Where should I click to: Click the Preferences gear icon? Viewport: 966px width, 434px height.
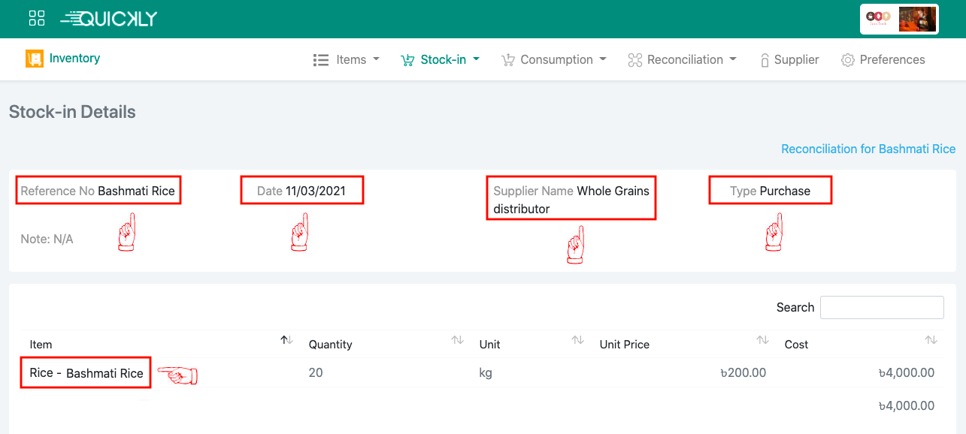[x=848, y=60]
